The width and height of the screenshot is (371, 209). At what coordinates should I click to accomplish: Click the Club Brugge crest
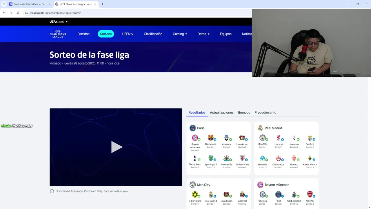click(294, 194)
